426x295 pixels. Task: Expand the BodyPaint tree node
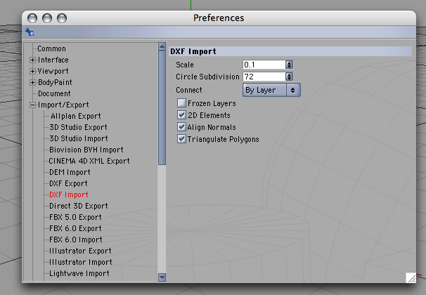tap(32, 82)
